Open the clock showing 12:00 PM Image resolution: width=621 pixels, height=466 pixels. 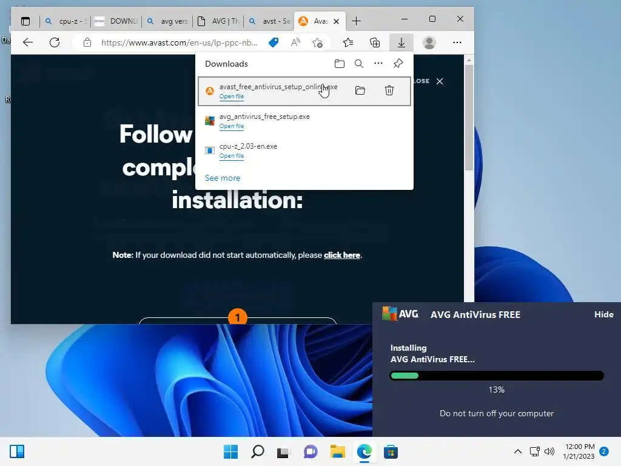pyautogui.click(x=579, y=451)
